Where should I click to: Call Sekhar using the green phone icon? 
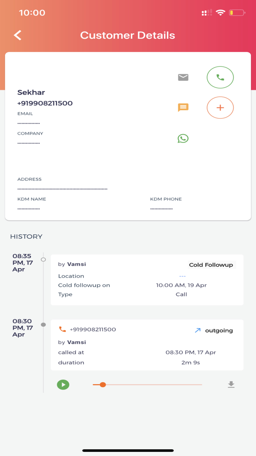click(x=220, y=77)
